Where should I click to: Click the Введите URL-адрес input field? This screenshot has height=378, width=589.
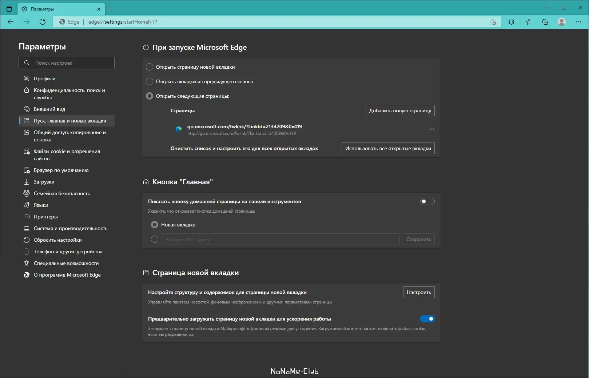point(280,239)
